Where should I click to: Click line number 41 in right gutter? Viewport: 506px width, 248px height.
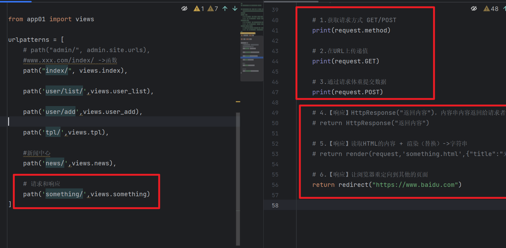[x=275, y=30]
